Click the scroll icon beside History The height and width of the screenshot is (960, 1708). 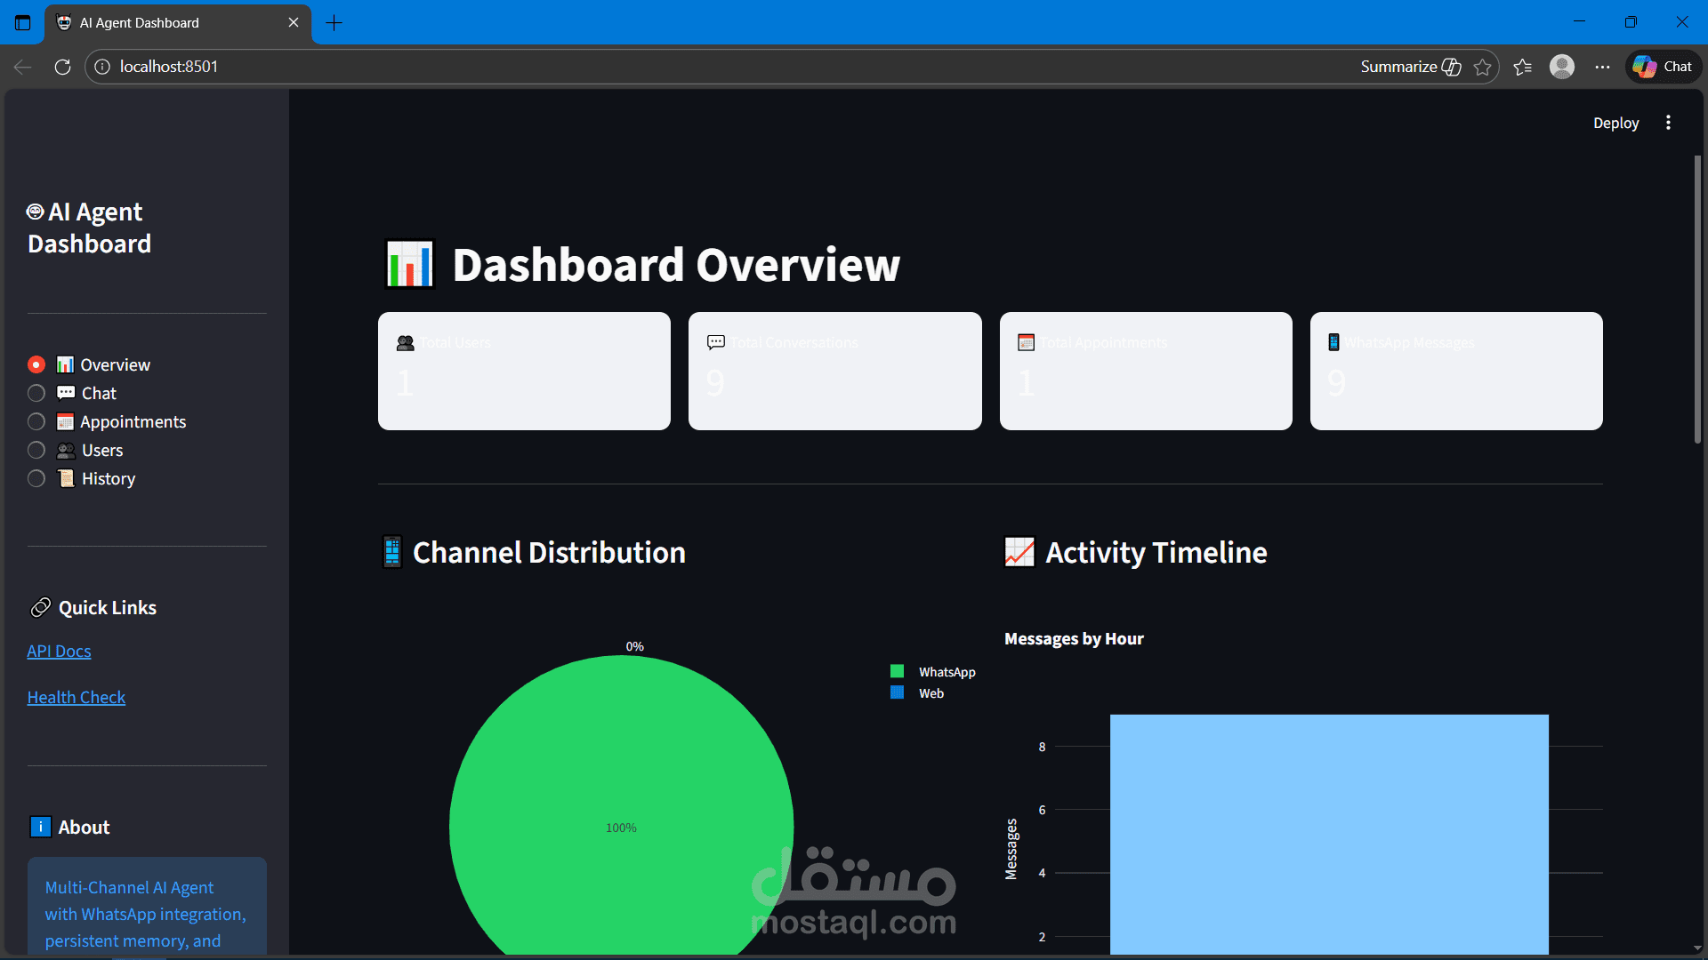coord(66,478)
